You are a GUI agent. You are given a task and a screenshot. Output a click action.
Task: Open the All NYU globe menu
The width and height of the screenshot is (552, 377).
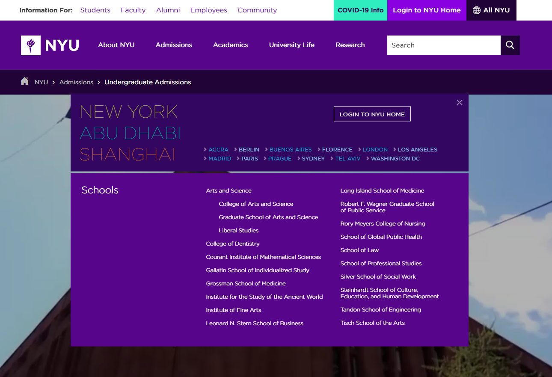coord(491,10)
